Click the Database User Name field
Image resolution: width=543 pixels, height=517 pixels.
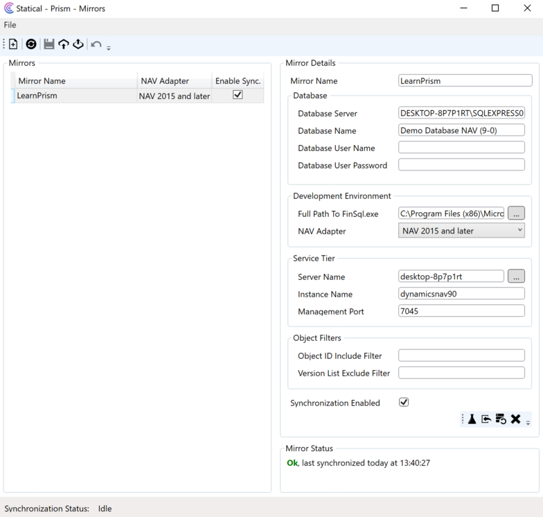[x=461, y=147]
